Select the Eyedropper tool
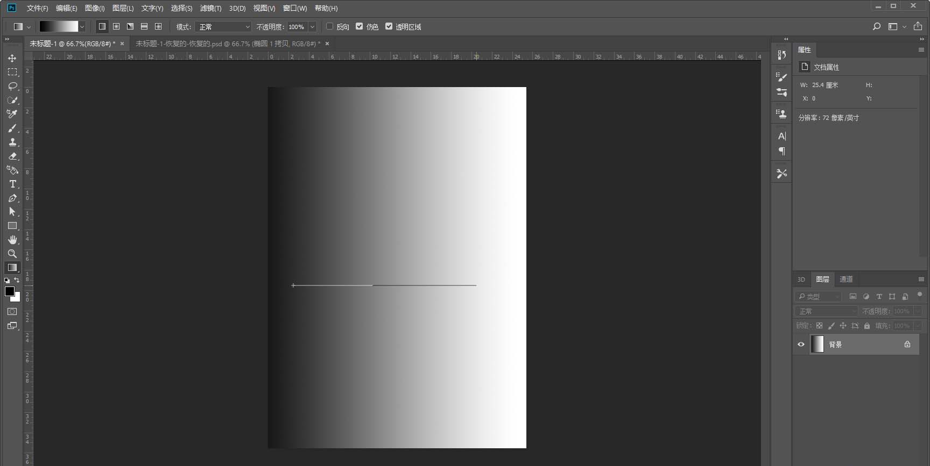Viewport: 930px width, 466px height. click(12, 114)
